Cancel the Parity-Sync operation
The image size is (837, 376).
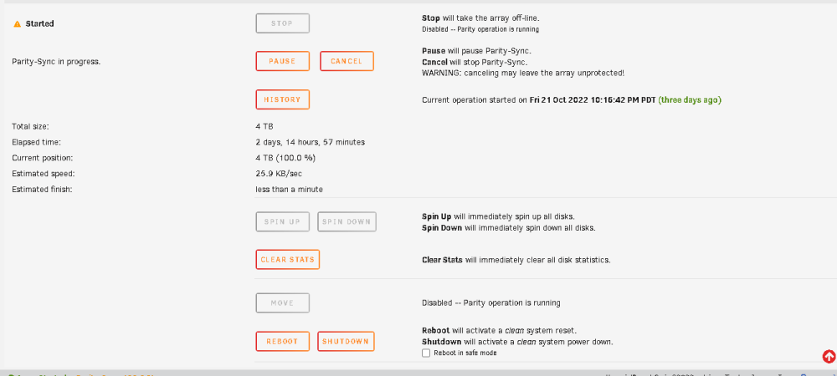(347, 61)
